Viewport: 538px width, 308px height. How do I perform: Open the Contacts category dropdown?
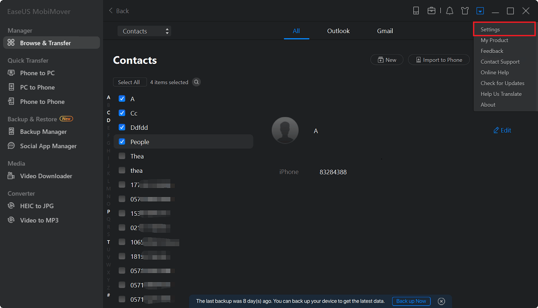point(144,31)
